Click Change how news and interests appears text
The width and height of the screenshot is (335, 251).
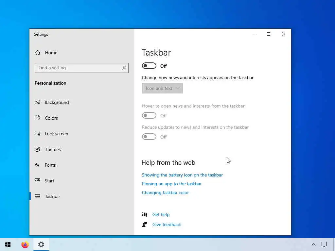click(x=198, y=77)
